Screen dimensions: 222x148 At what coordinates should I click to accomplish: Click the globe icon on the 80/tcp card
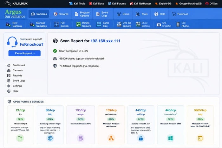[50, 138]
